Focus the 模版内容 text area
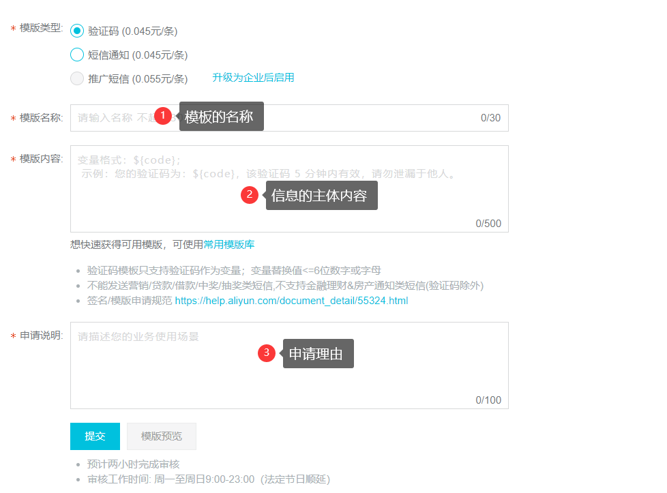This screenshot has height=493, width=667. (x=289, y=189)
